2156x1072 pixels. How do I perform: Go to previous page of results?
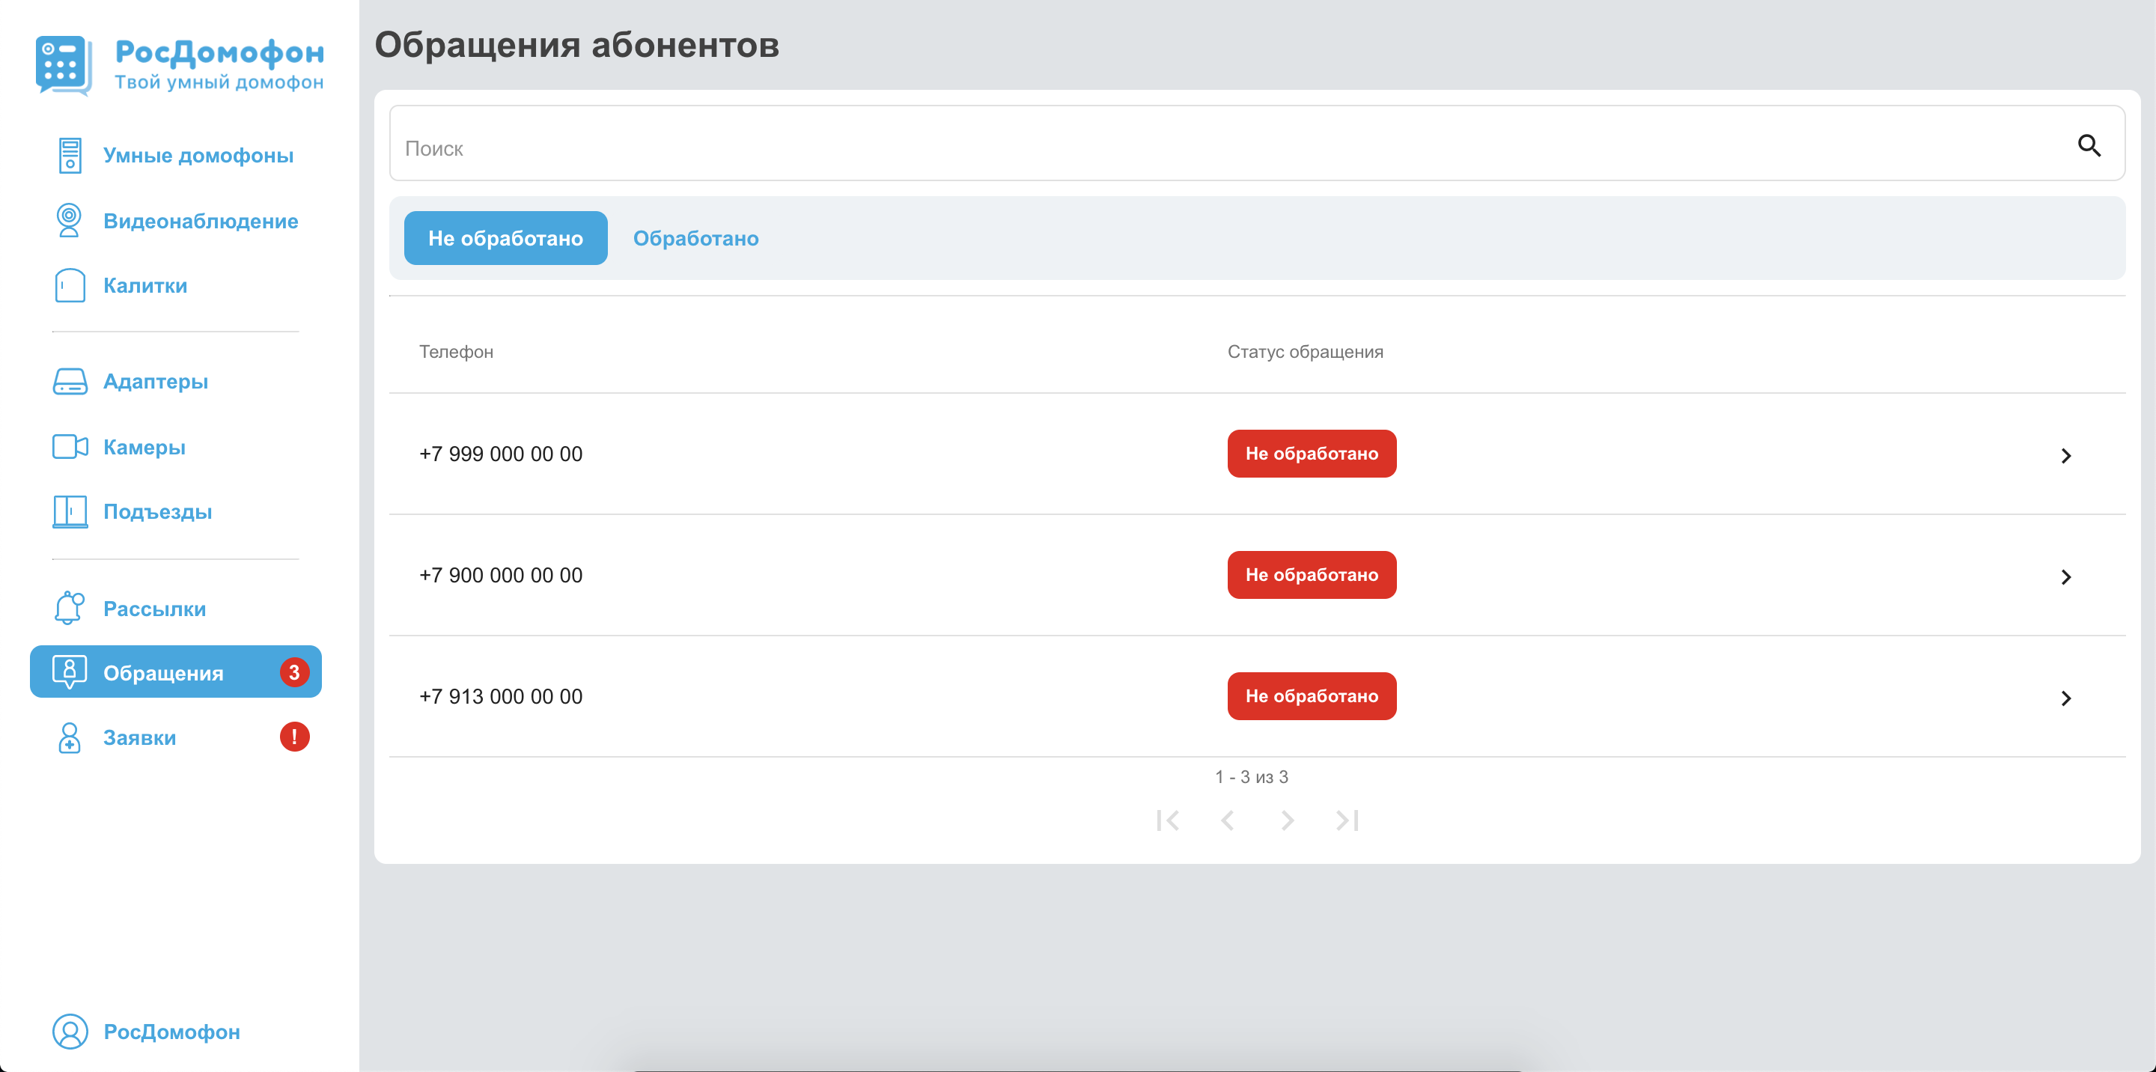pos(1228,821)
